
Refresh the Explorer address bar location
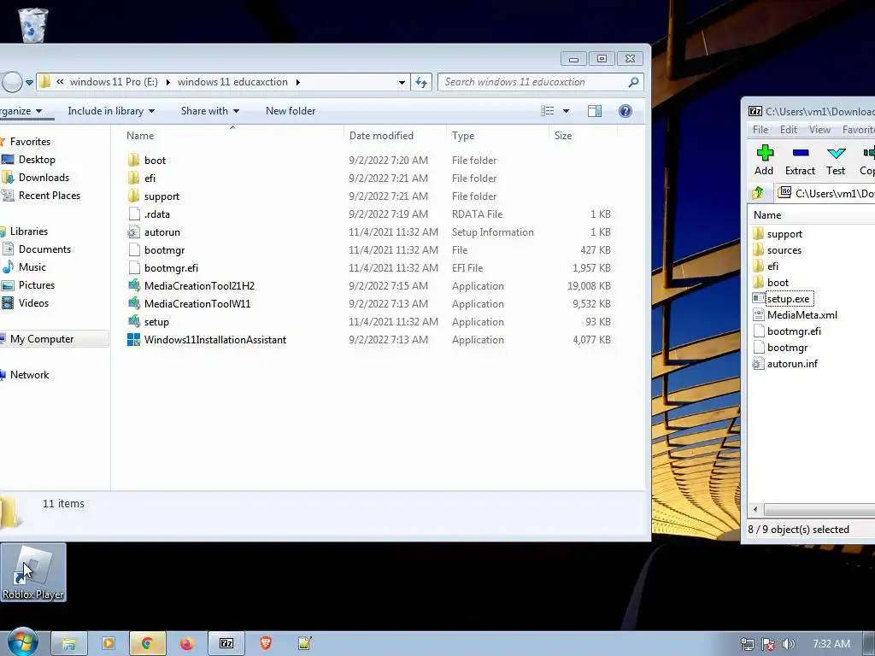point(421,83)
